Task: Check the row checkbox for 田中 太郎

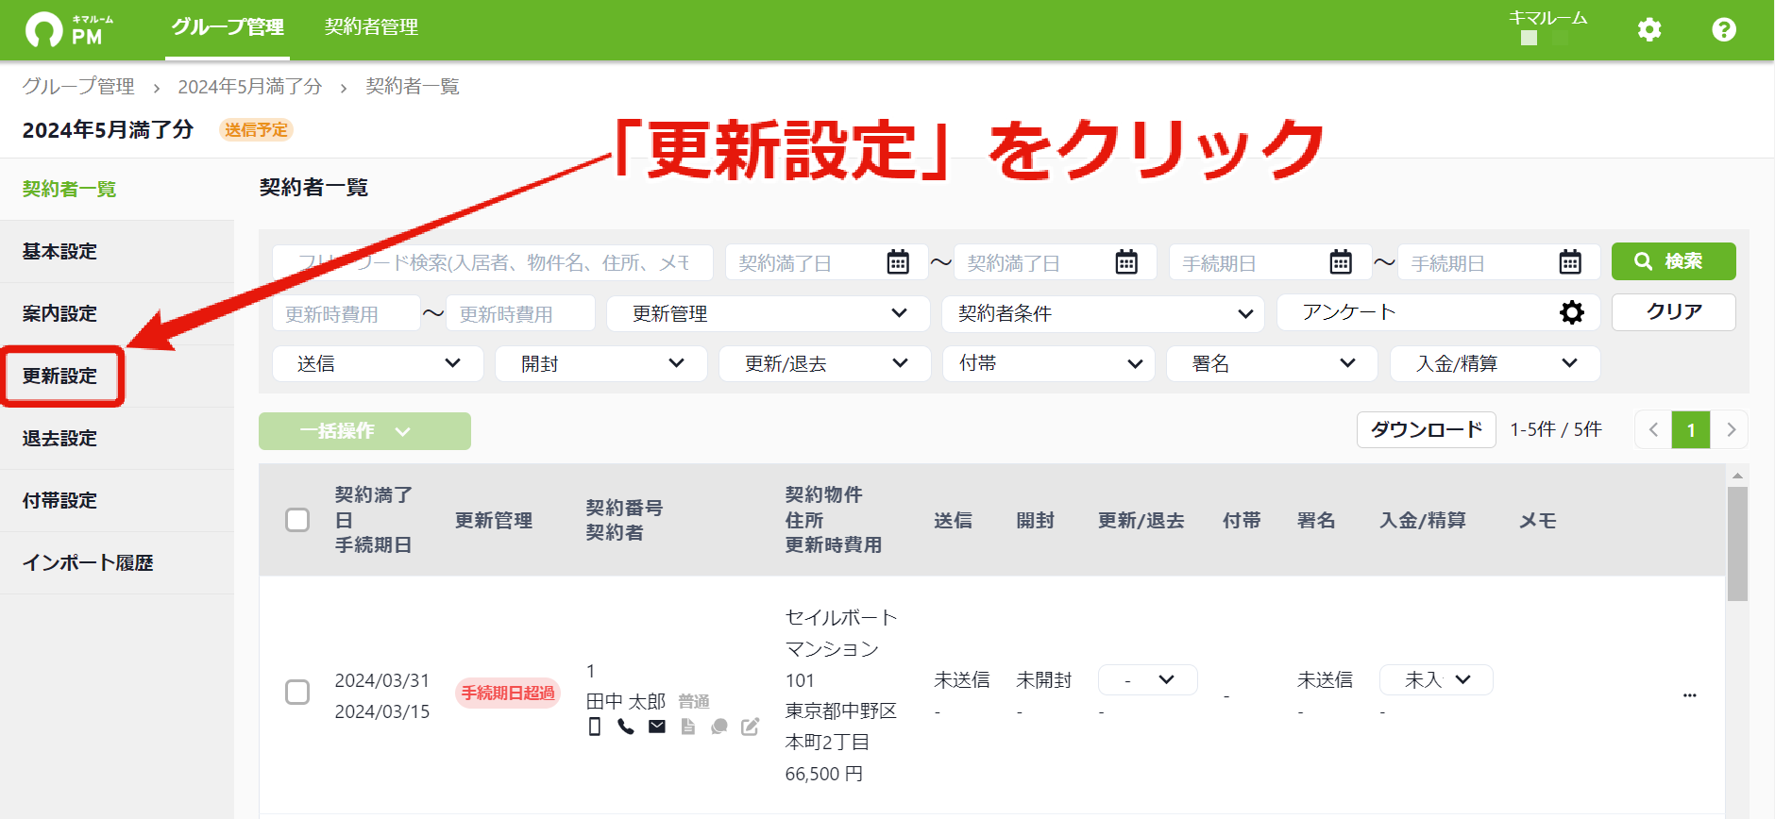Action: click(297, 693)
